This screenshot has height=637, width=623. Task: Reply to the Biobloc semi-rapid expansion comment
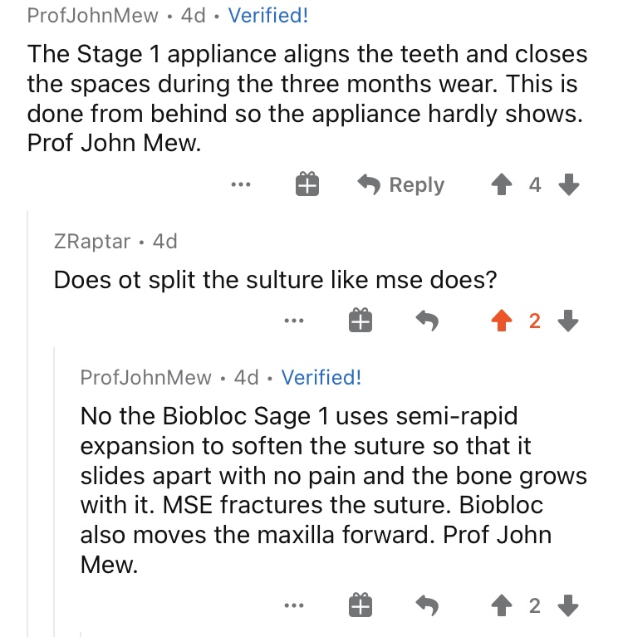click(x=427, y=605)
